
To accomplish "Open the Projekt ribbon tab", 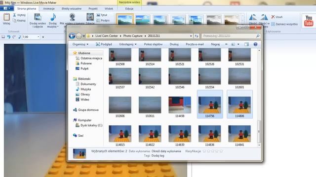I will tap(93, 9).
